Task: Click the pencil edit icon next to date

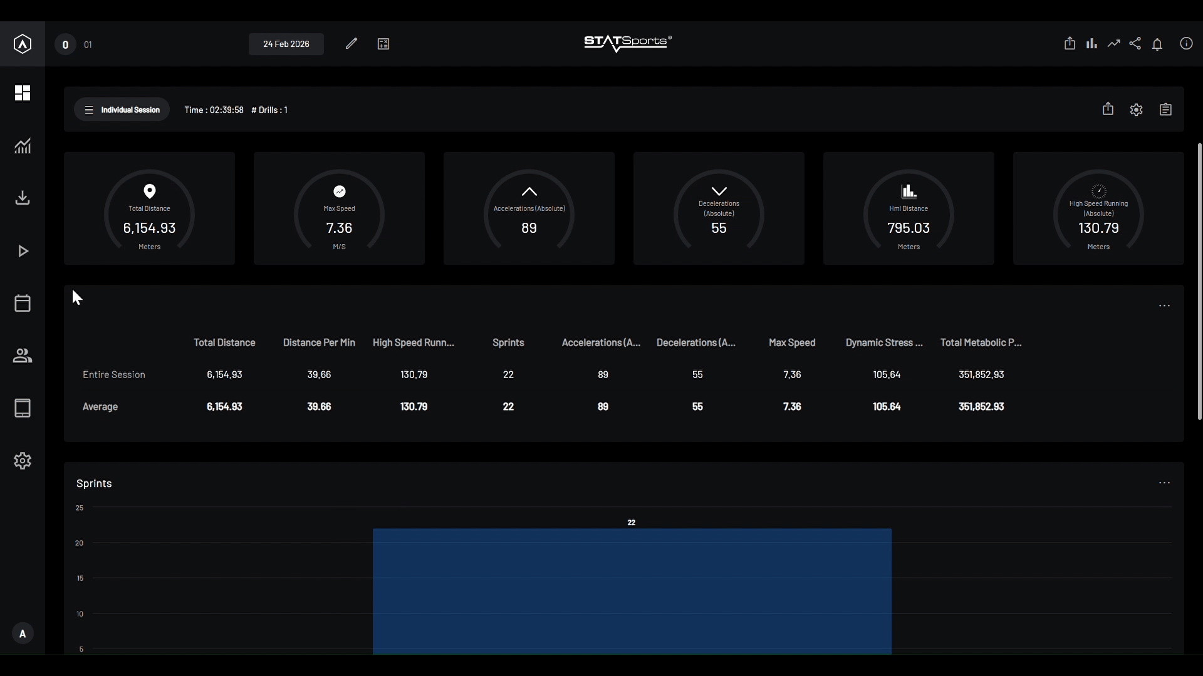Action: click(352, 44)
